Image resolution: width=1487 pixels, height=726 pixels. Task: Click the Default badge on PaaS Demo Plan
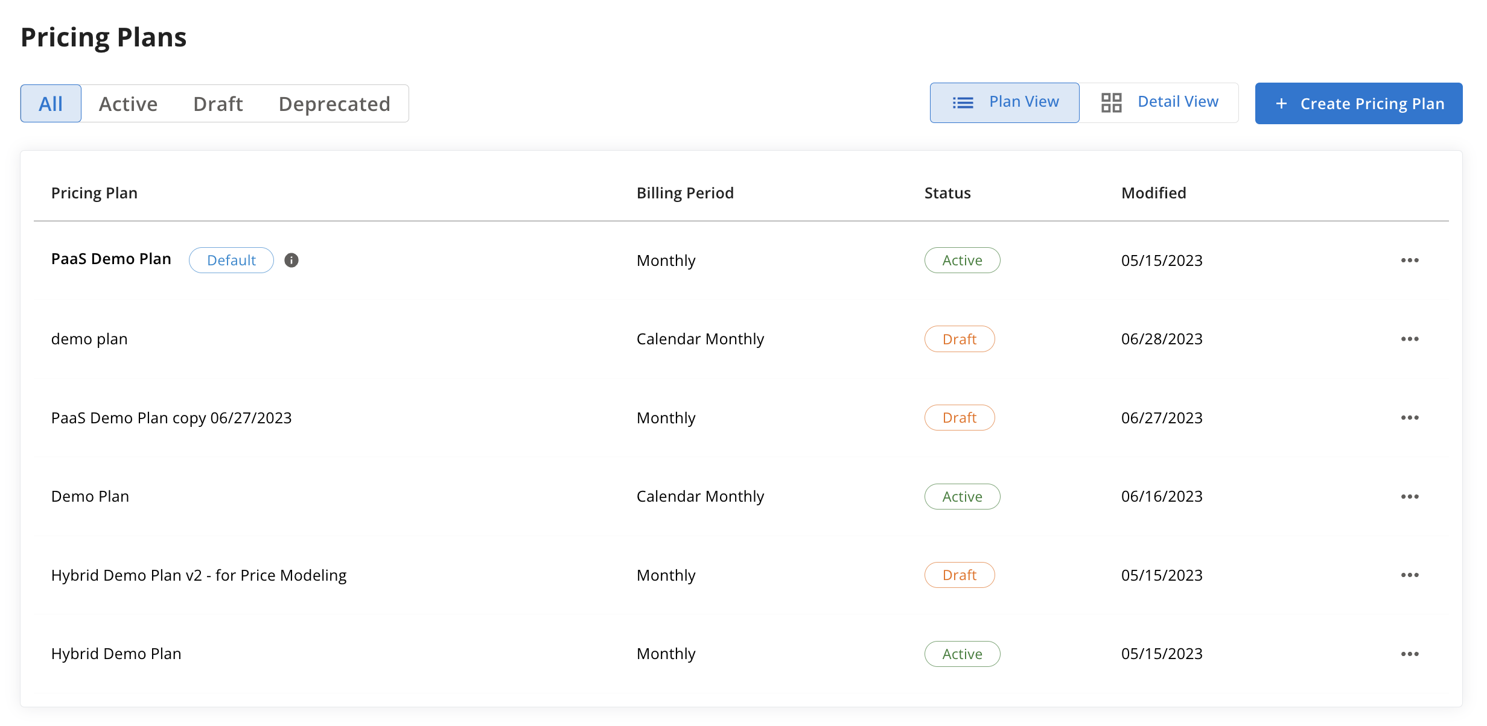(231, 260)
